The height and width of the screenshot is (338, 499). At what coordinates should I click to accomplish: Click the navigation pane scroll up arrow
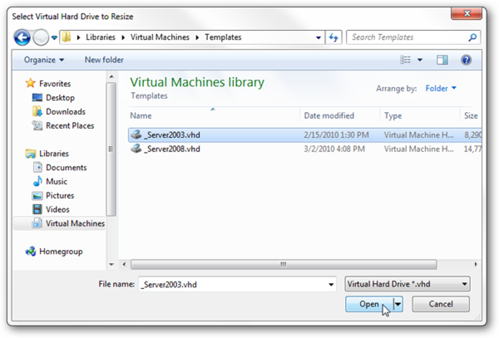tap(111, 77)
